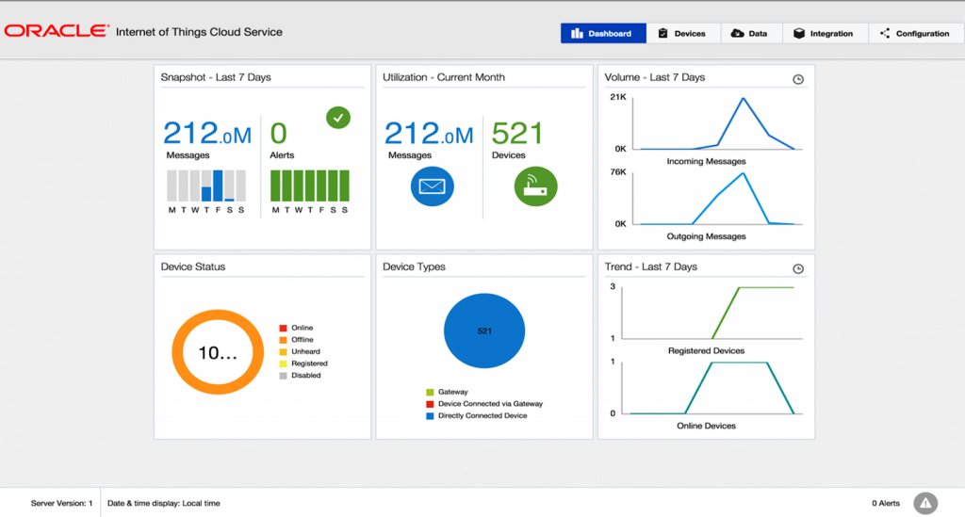Image resolution: width=965 pixels, height=517 pixels.
Task: Click the Device Types panel title
Action: point(414,267)
